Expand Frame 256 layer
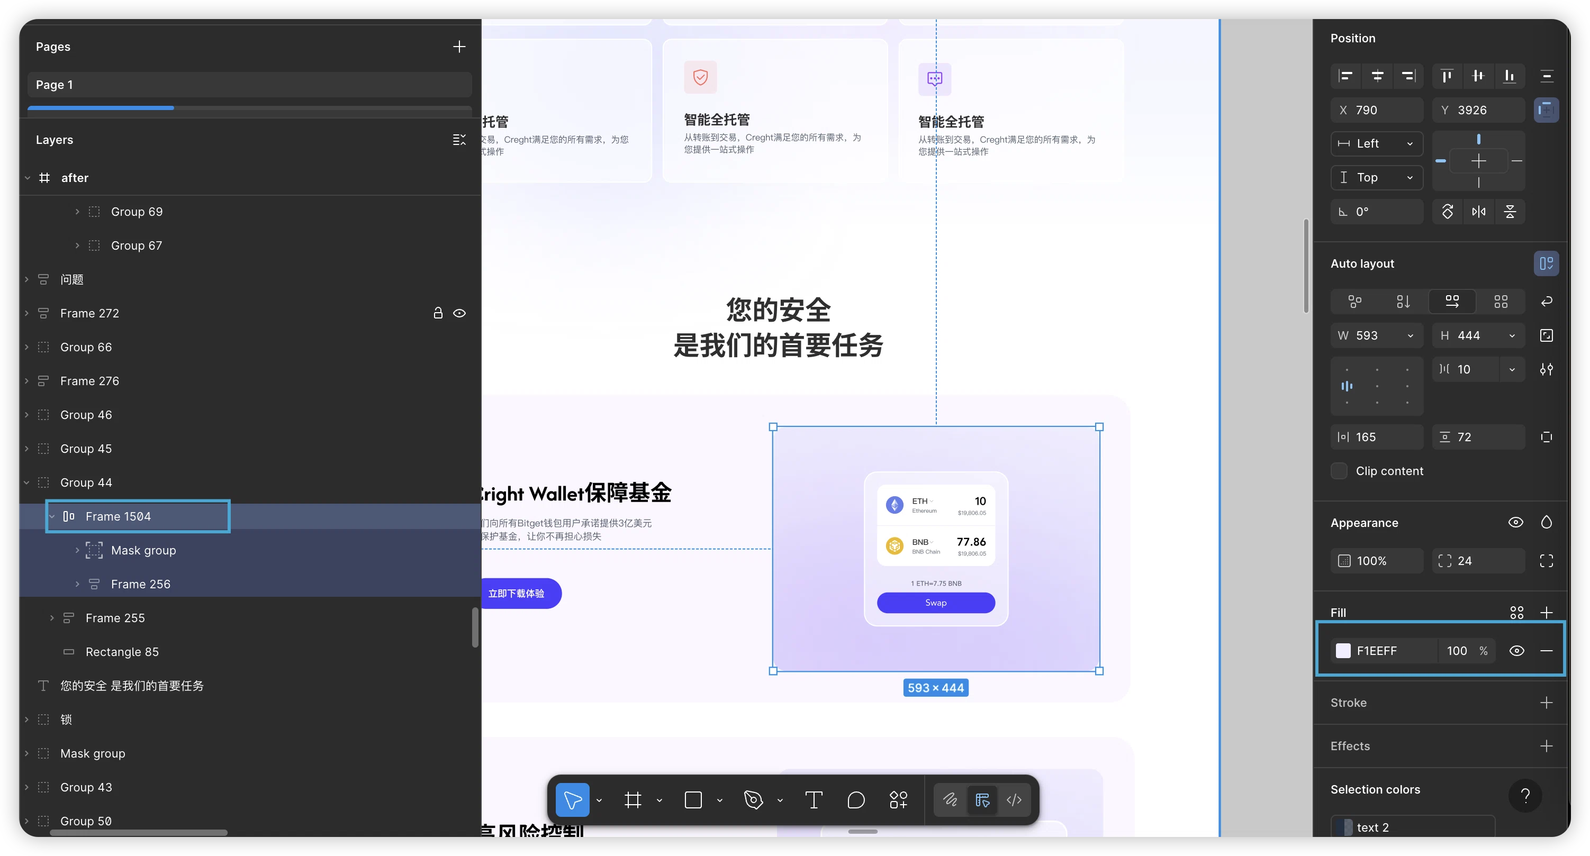1590x856 pixels. click(77, 584)
